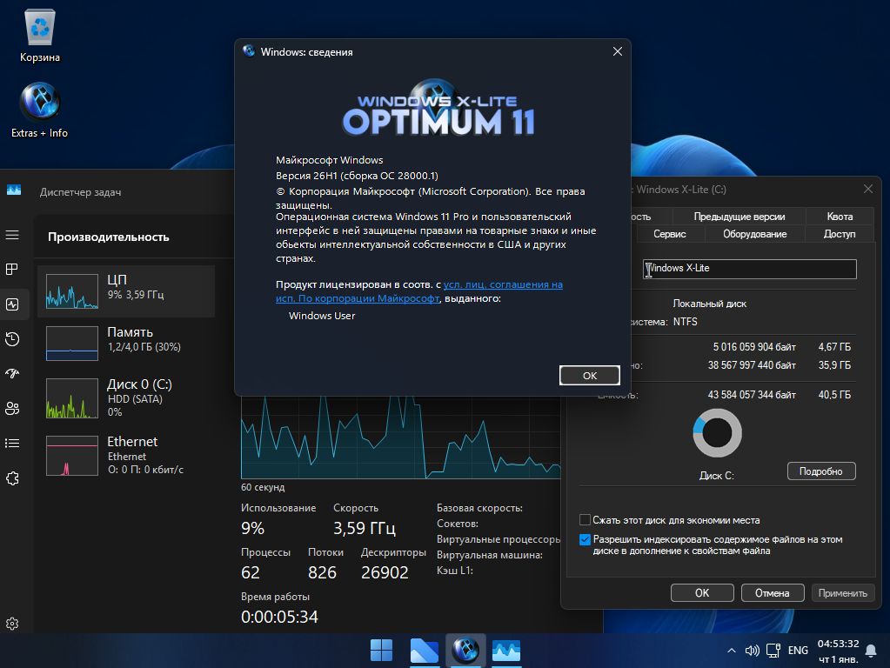Select the ЦП (CPU) performance item

coord(126,291)
